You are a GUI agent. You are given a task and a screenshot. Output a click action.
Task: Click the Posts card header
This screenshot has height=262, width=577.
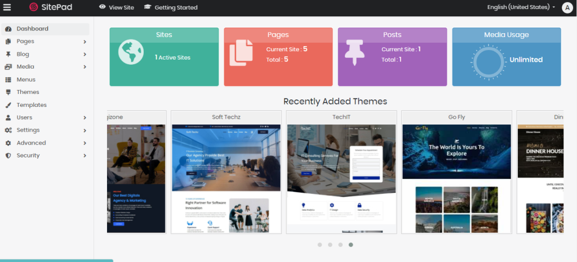tap(392, 35)
